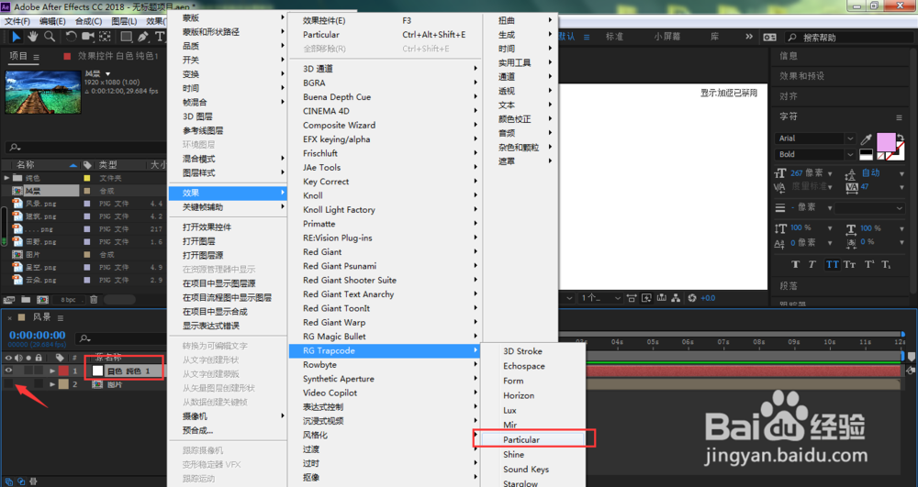Image resolution: width=918 pixels, height=487 pixels.
Task: Open the Arial font family dropdown
Action: click(x=849, y=138)
